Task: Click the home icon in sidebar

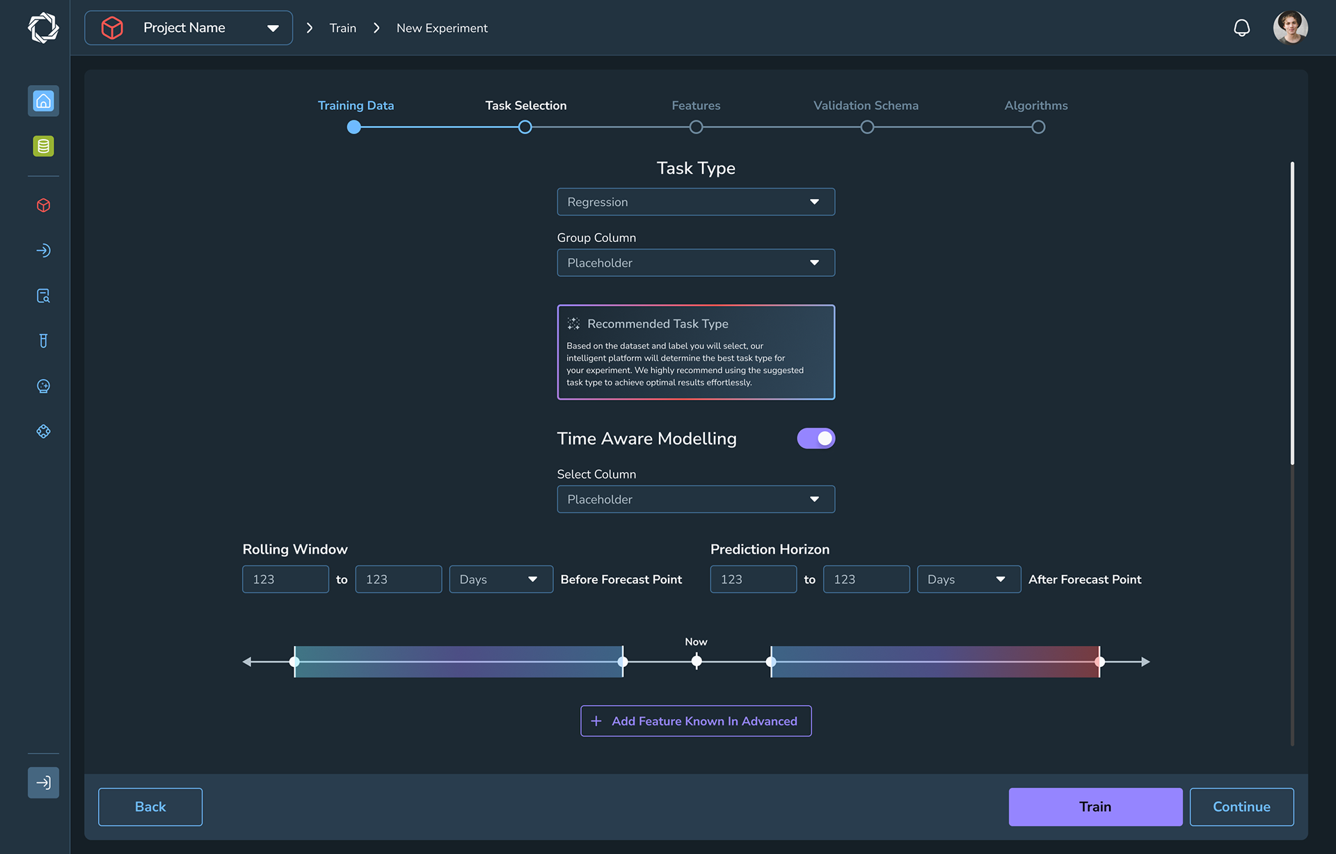Action: [x=43, y=102]
